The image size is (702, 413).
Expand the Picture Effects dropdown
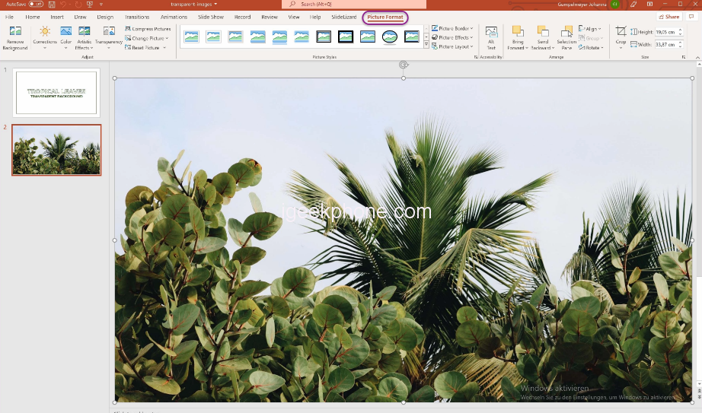tap(453, 37)
